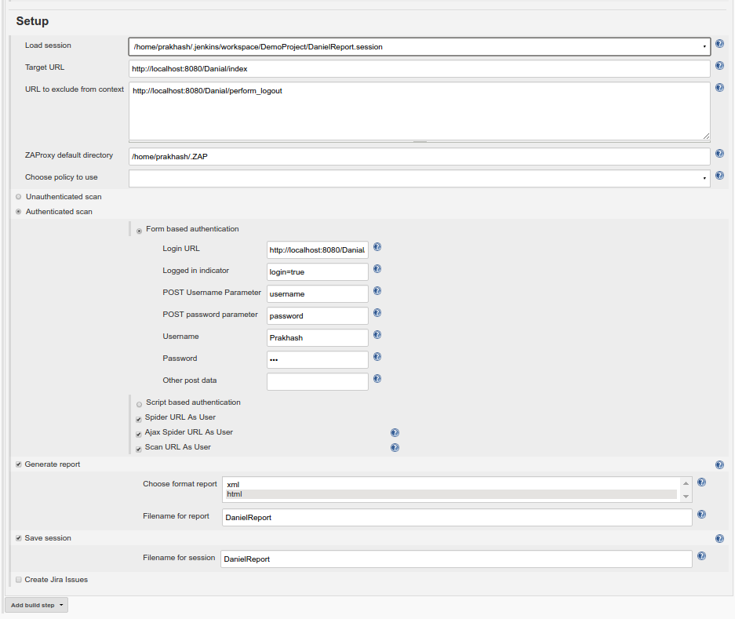The width and height of the screenshot is (735, 619).
Task: Open help for POST password parameter
Action: 377,313
